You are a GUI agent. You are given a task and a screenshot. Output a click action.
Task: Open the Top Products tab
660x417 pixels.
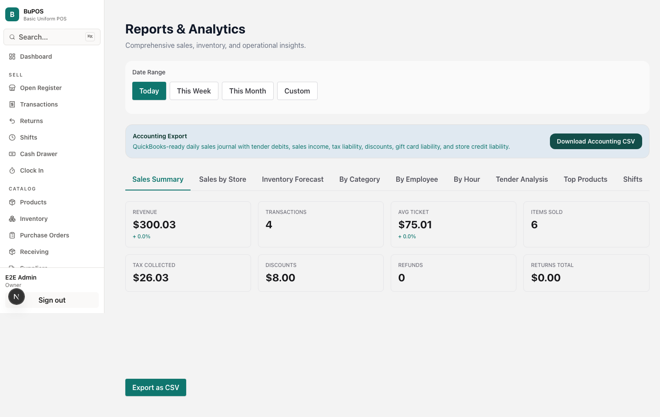point(586,179)
